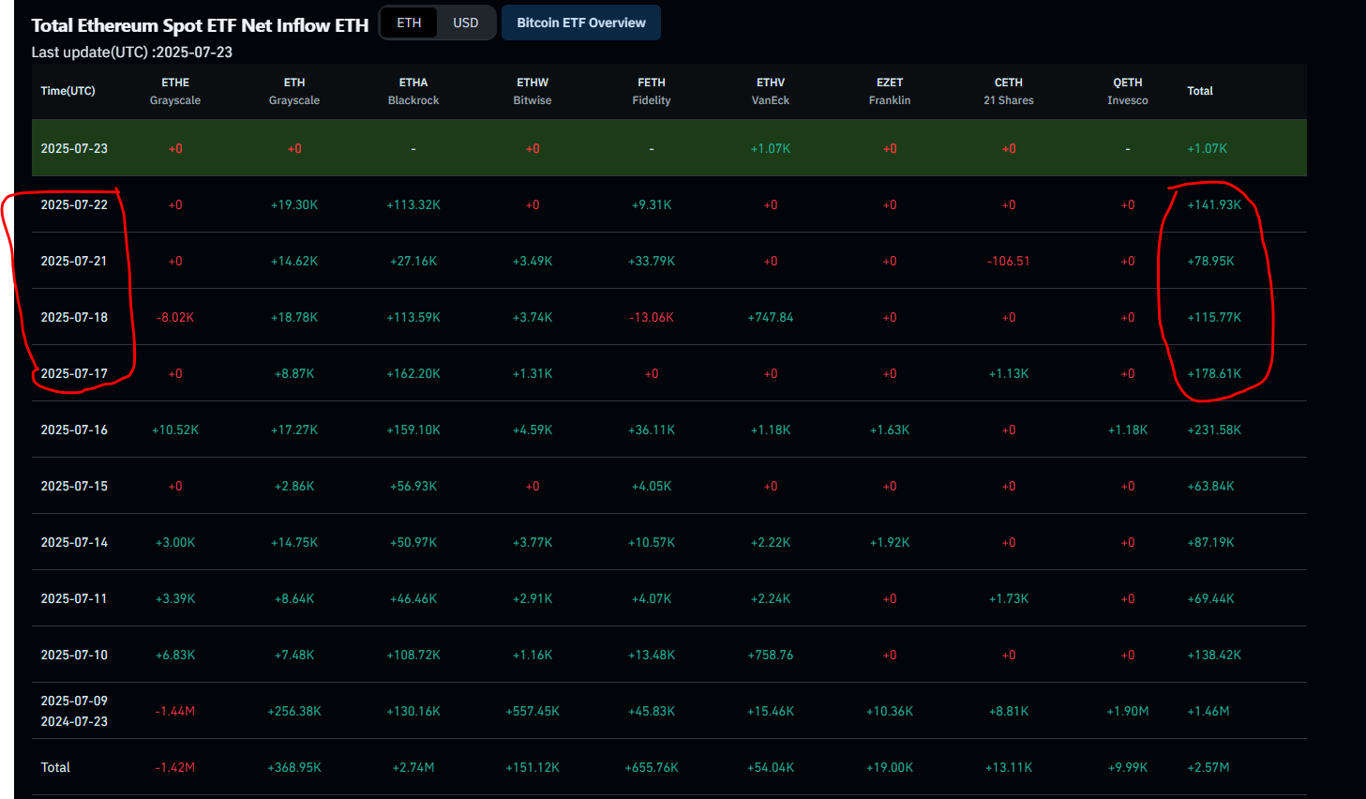This screenshot has width=1366, height=799.
Task: Click the ETH Grayscale column header
Action: coord(294,91)
